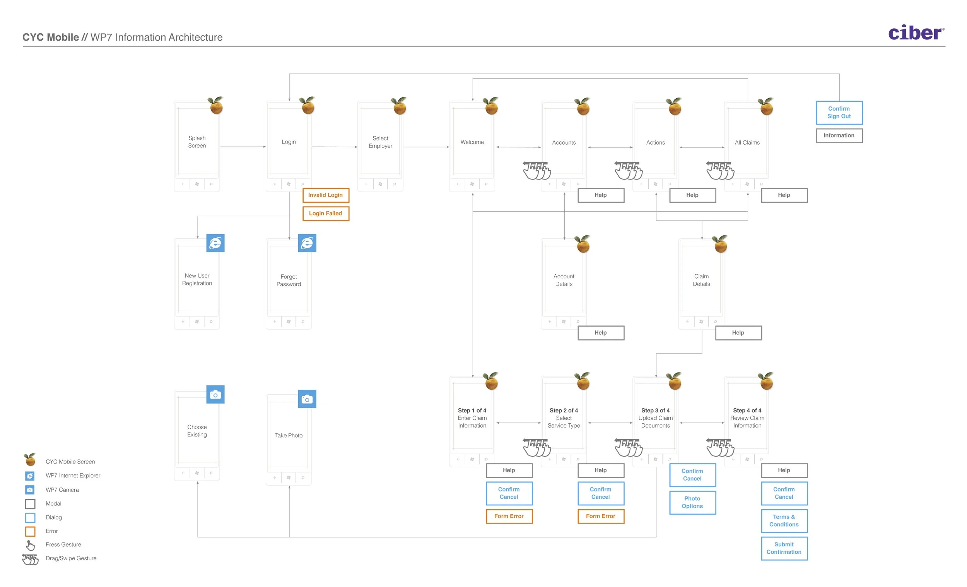Click the Invalid Login error box
This screenshot has width=967, height=587.
coord(325,195)
